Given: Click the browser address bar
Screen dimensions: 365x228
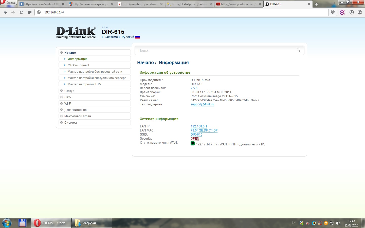Looking at the screenshot, I should pyautogui.click(x=181, y=12).
